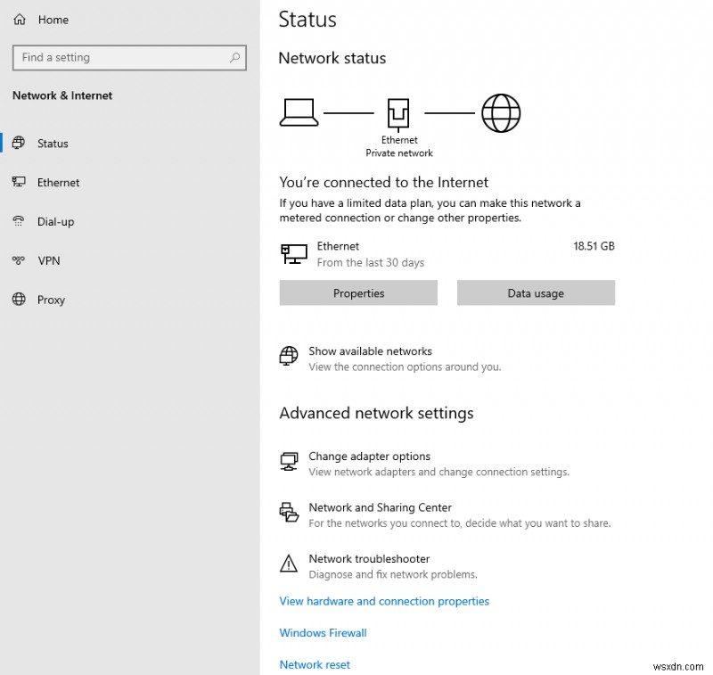713x675 pixels.
Task: Select the Status globe icon
Action: pos(19,144)
